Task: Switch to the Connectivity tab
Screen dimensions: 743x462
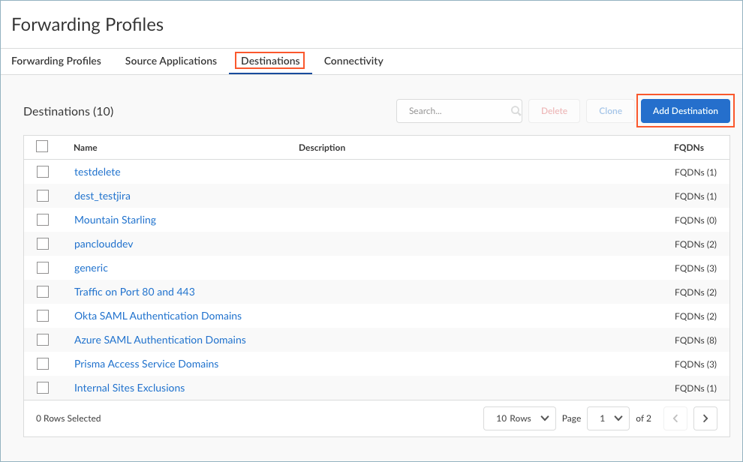Action: [x=353, y=61]
